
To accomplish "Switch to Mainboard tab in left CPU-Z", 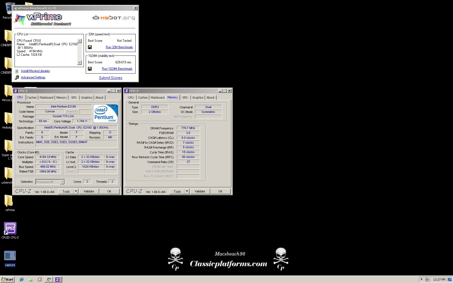I will [46, 98].
